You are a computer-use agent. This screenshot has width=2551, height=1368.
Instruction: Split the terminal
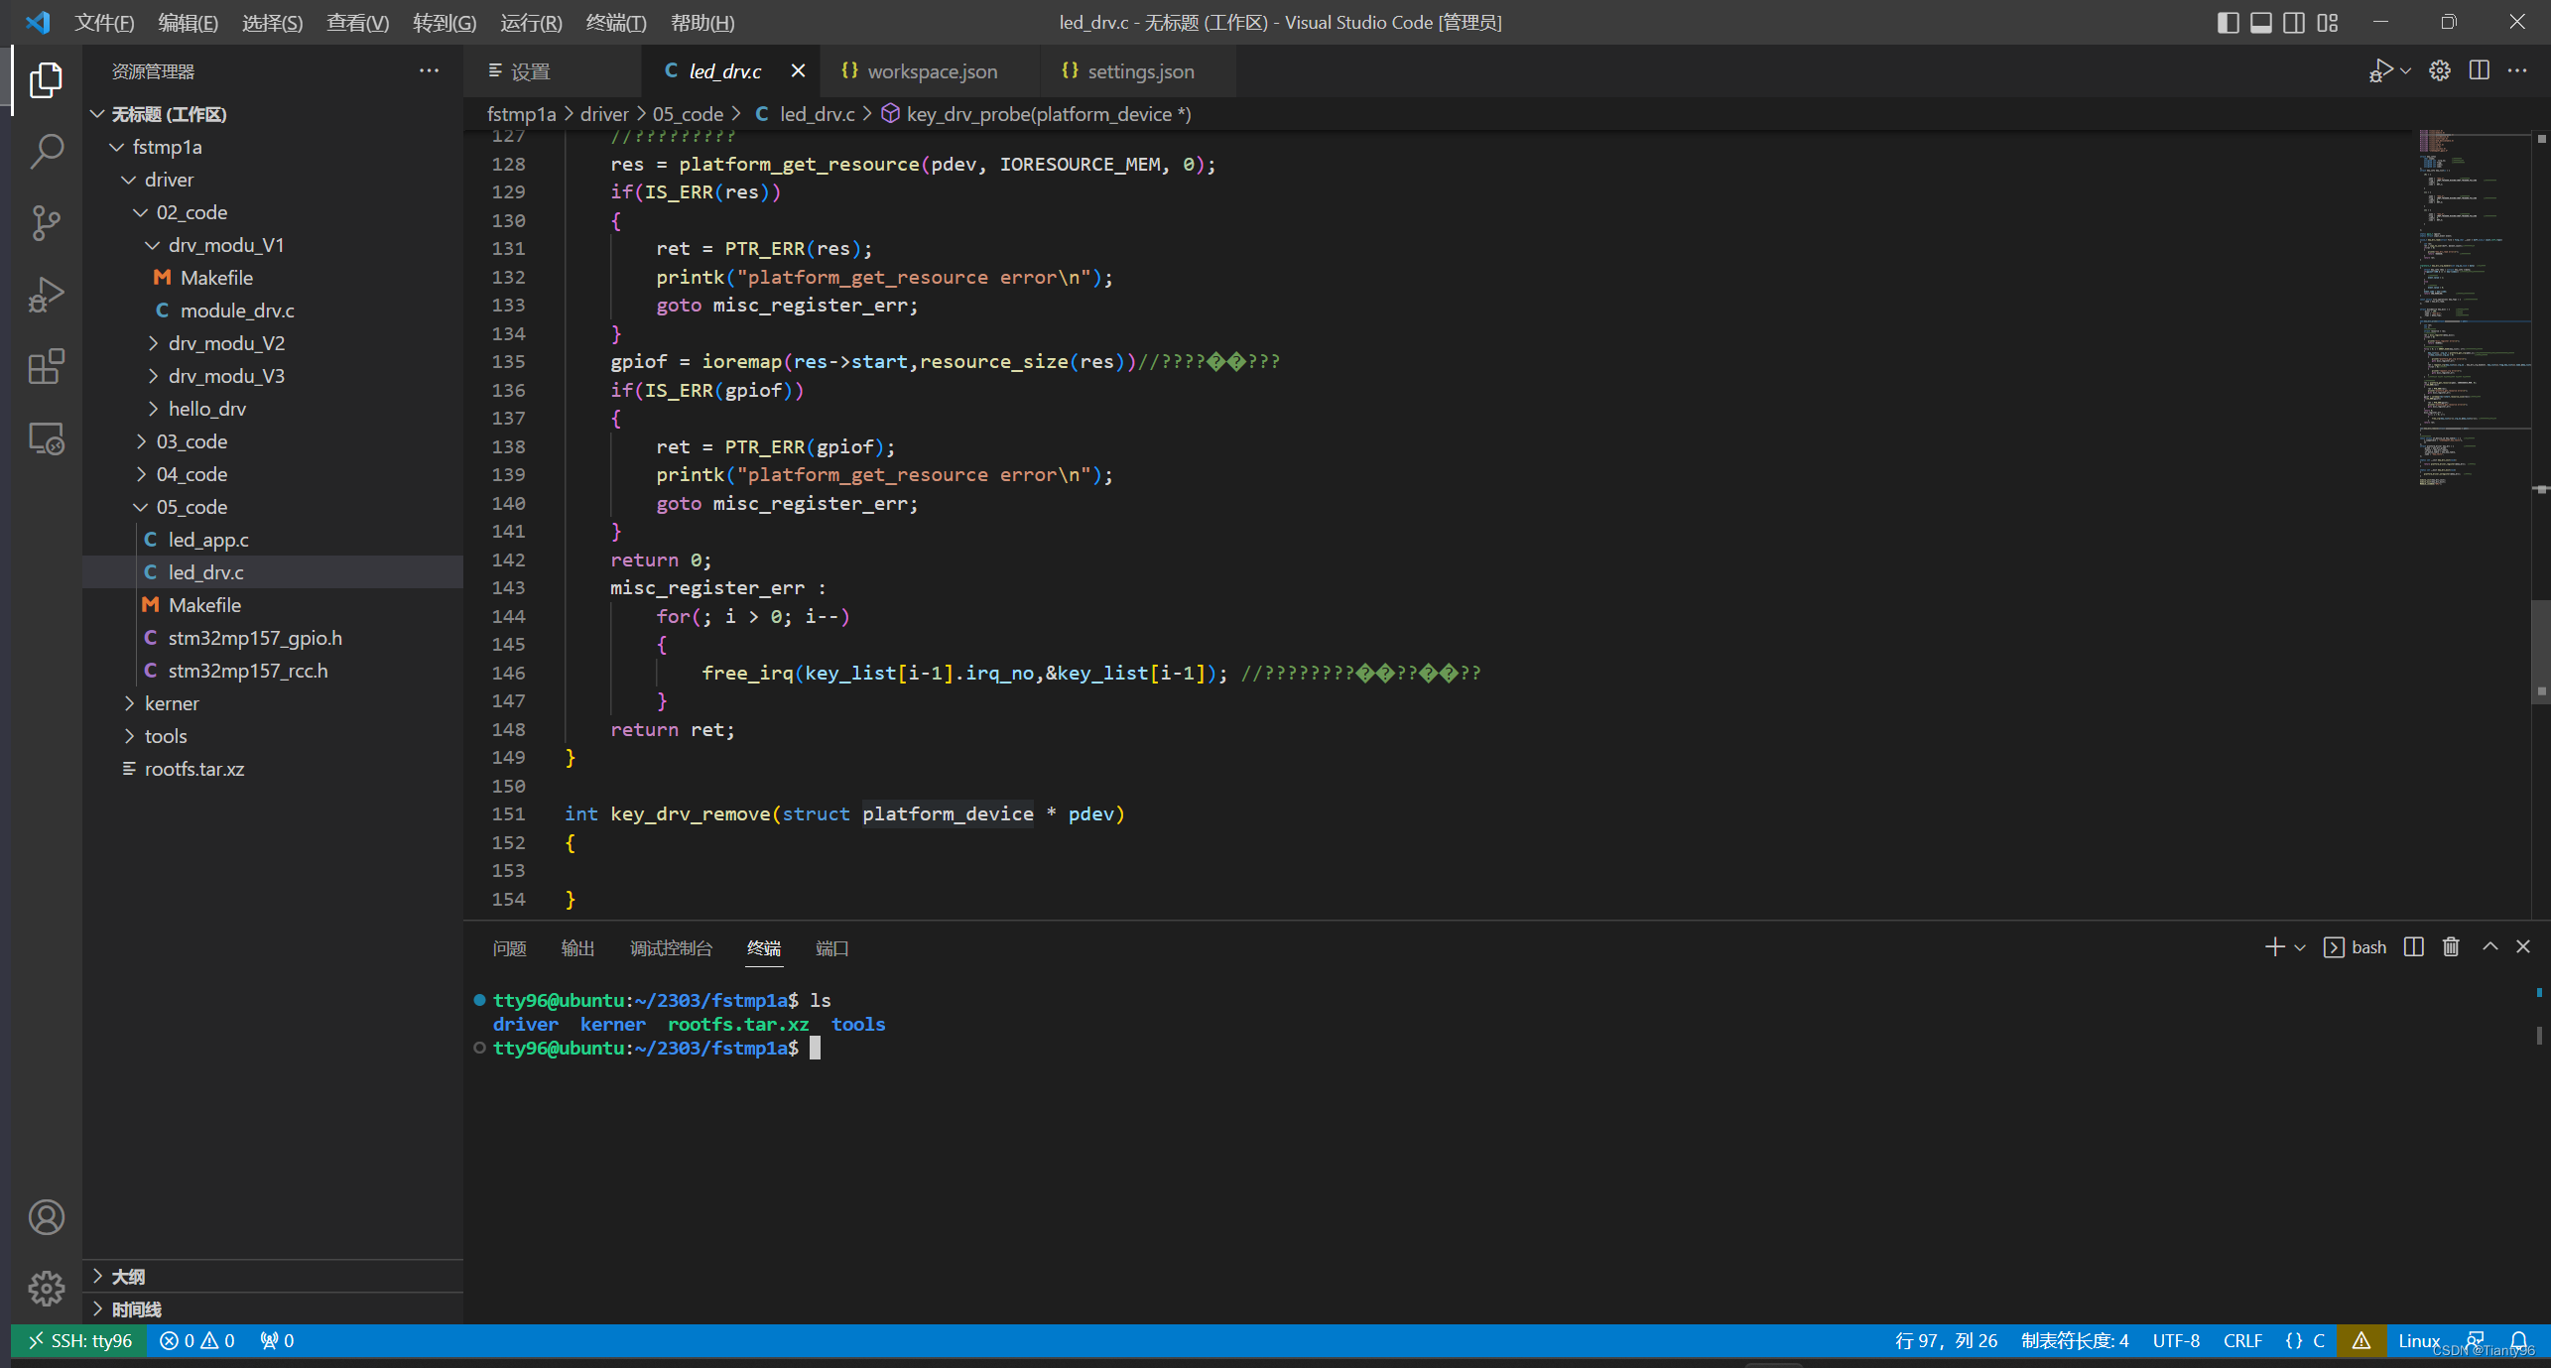(x=2414, y=947)
